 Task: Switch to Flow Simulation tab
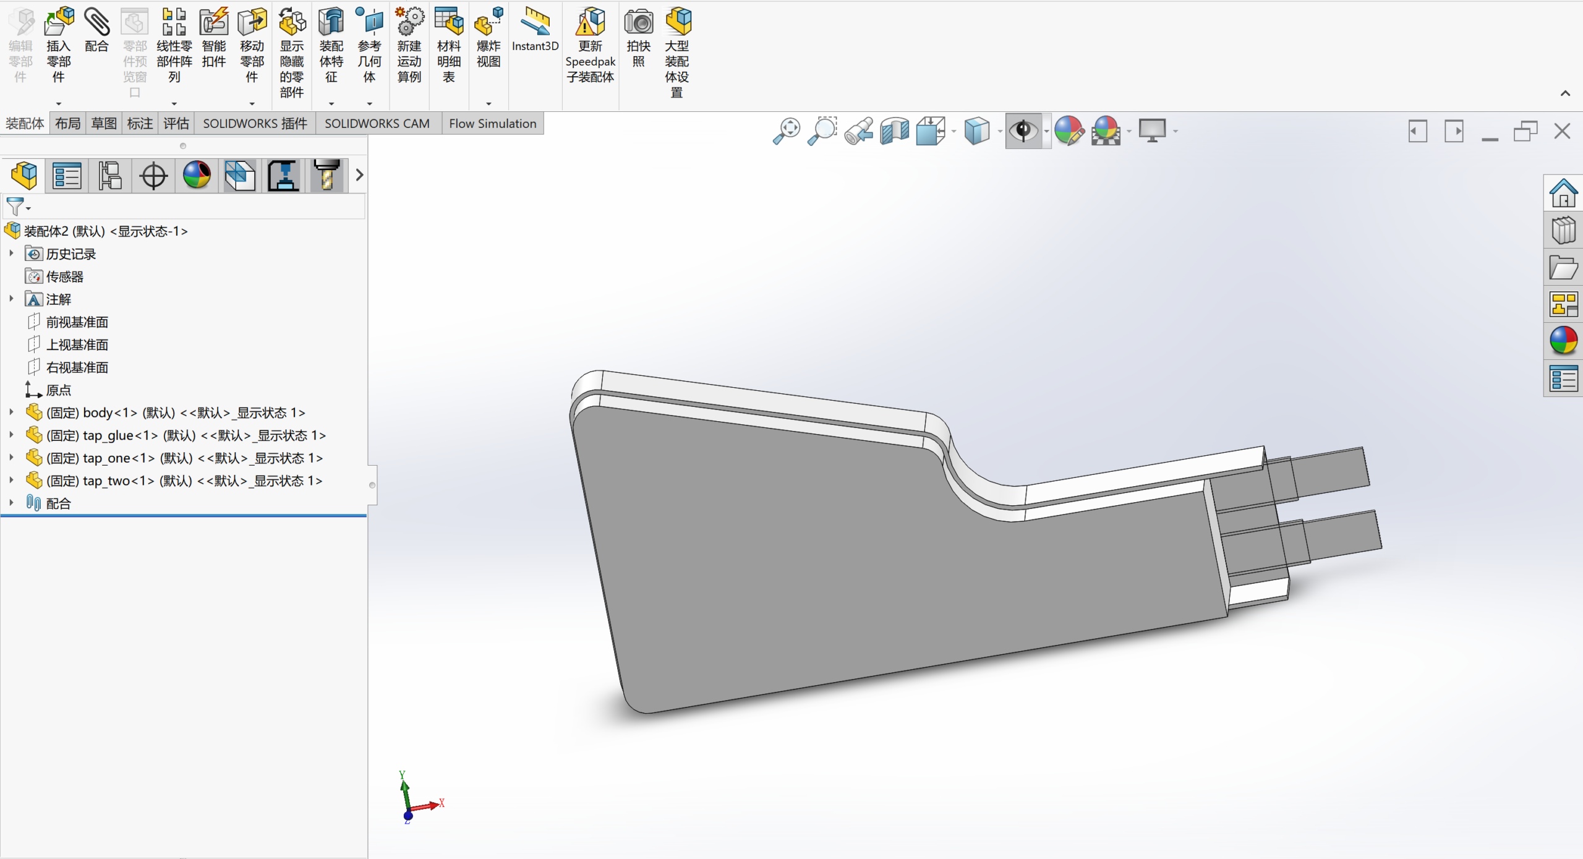[x=493, y=124]
